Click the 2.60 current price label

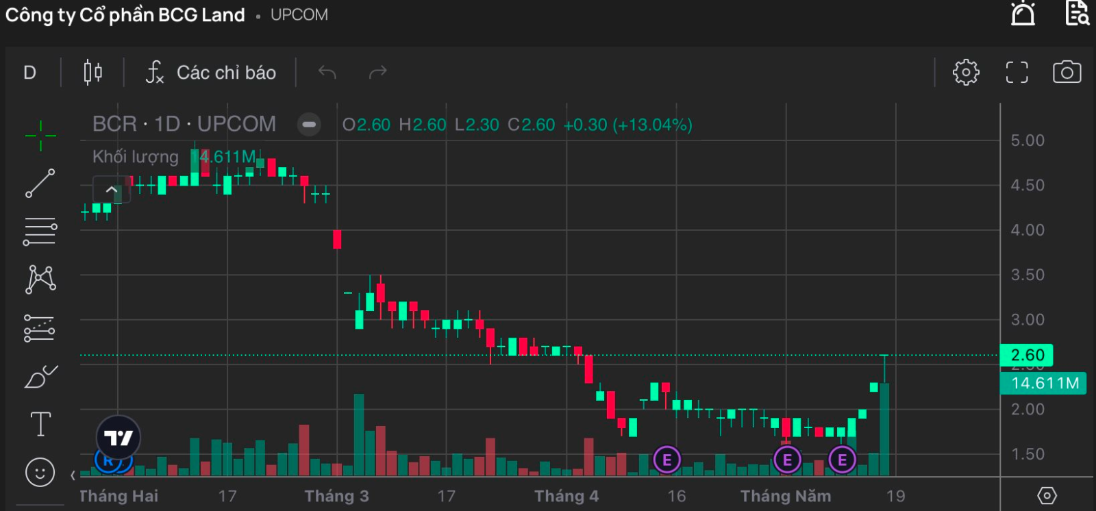(1027, 356)
